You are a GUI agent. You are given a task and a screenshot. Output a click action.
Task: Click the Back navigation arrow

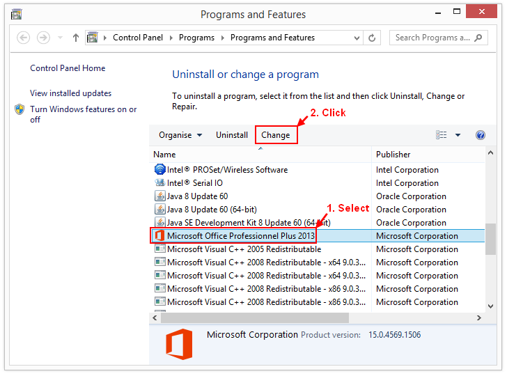24,38
